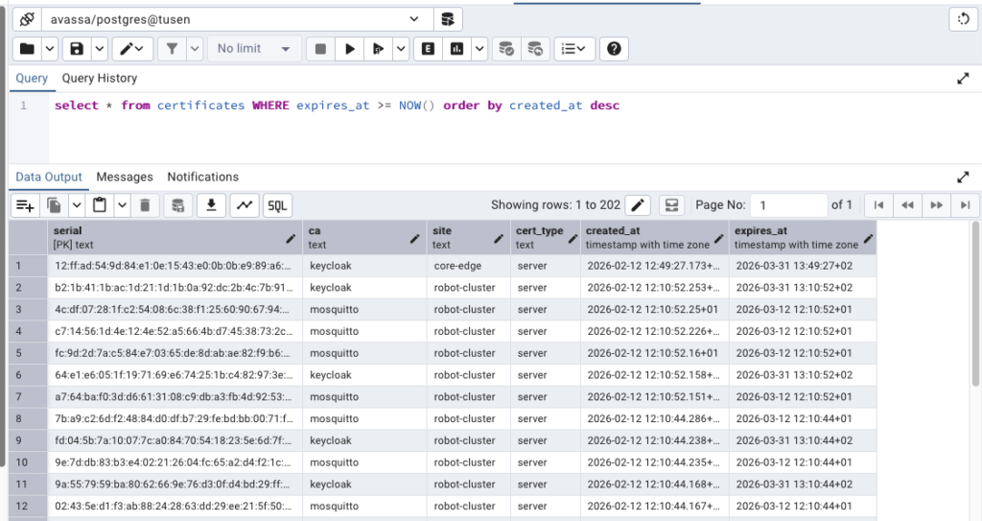Click the Save Data Changes icon
Viewport: 982px width, 521px height.
tap(177, 205)
